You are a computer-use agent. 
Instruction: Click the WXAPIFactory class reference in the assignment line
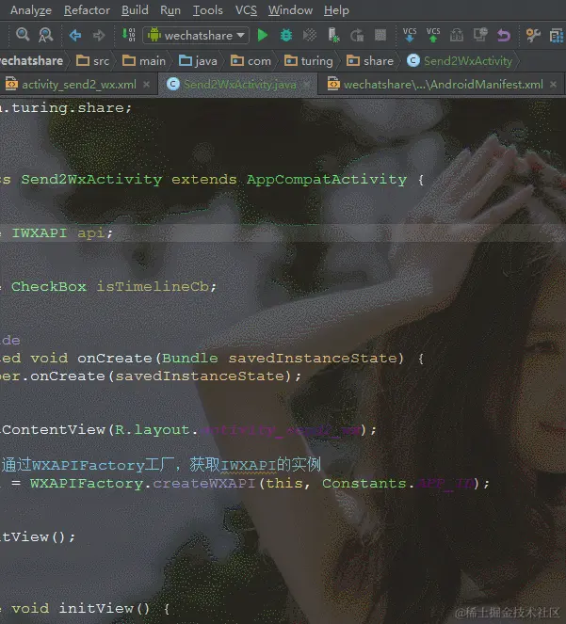tap(87, 484)
